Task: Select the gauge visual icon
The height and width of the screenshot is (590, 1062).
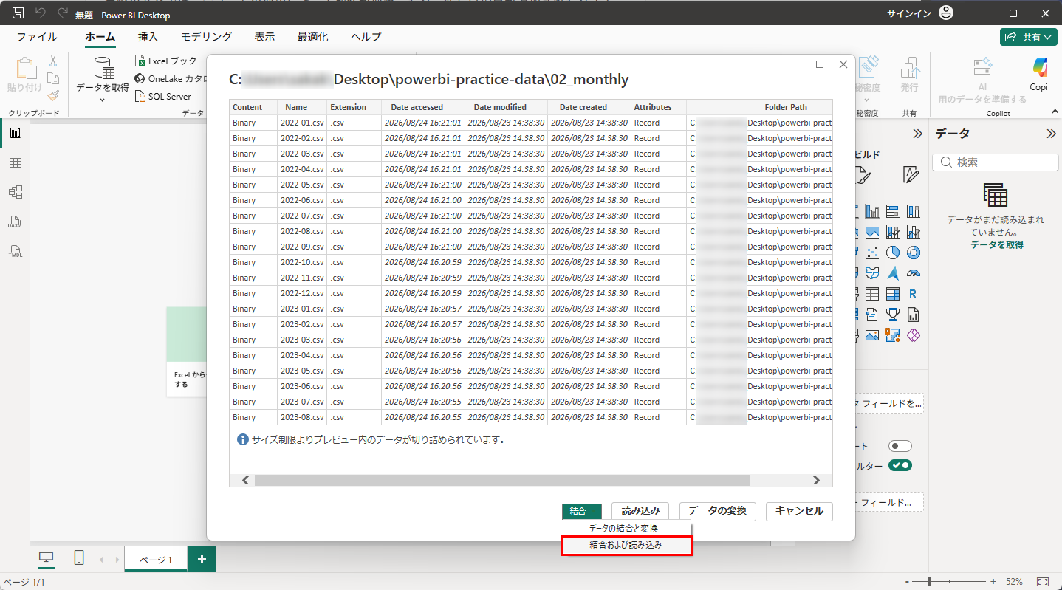Action: [913, 273]
